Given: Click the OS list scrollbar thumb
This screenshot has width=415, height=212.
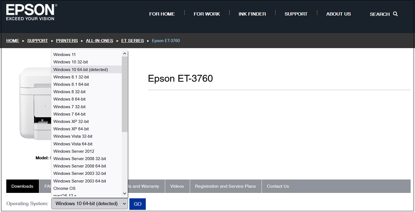Looking at the screenshot, I should click(125, 94).
